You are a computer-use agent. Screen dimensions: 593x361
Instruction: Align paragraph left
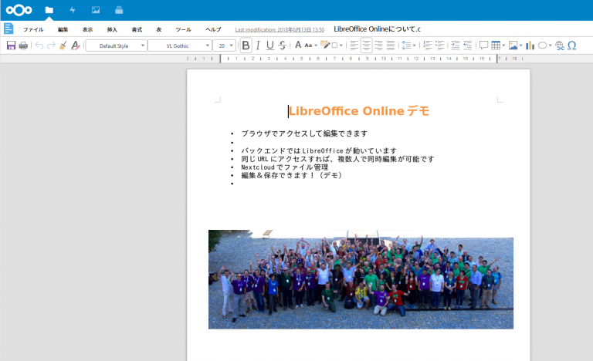click(x=354, y=46)
